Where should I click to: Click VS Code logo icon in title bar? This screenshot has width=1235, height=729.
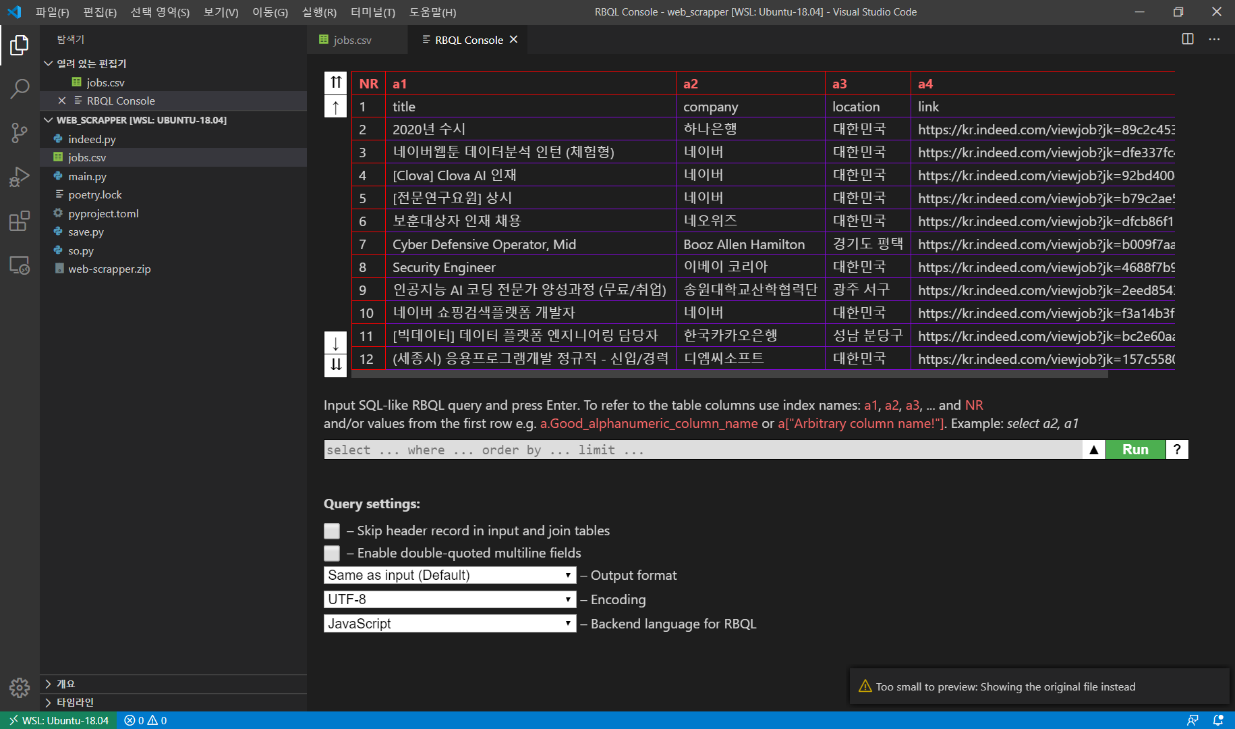click(14, 11)
